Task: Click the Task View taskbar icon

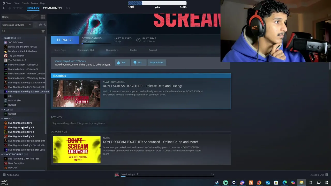Action: 310,183
